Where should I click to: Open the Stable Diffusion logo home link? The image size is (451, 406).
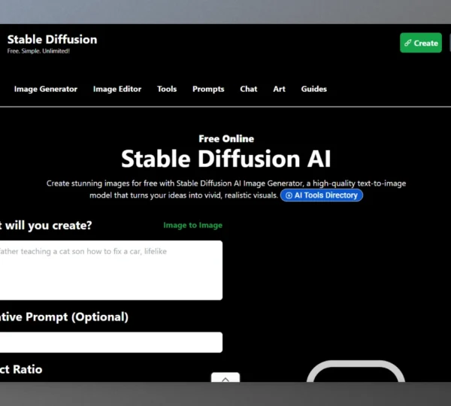pos(52,40)
